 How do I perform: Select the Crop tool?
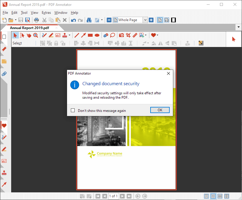(128, 35)
